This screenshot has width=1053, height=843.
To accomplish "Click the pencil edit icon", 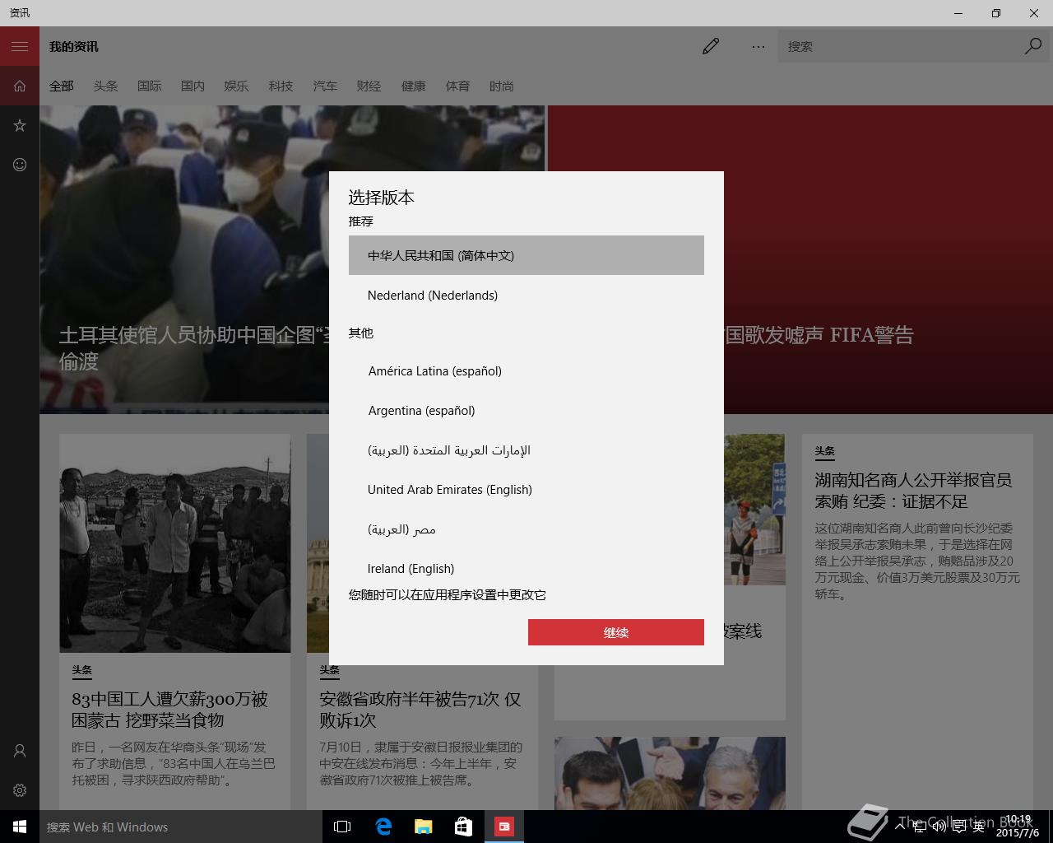I will (711, 46).
